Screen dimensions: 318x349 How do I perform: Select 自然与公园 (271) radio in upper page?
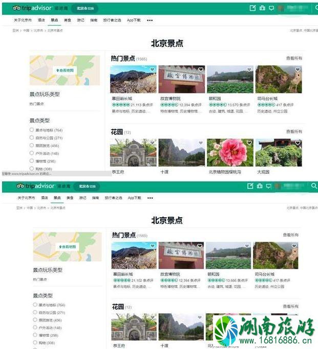pyautogui.click(x=32, y=137)
